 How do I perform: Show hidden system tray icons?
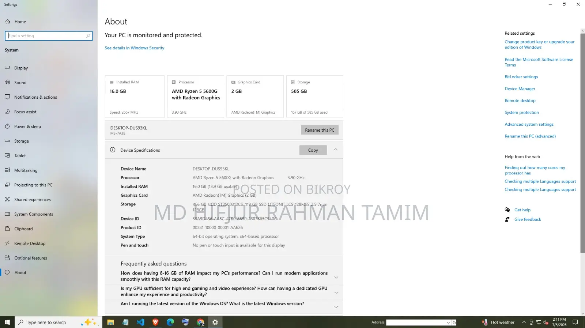pyautogui.click(x=524, y=322)
